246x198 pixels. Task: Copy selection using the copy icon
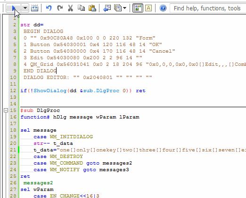pyautogui.click(x=81, y=8)
